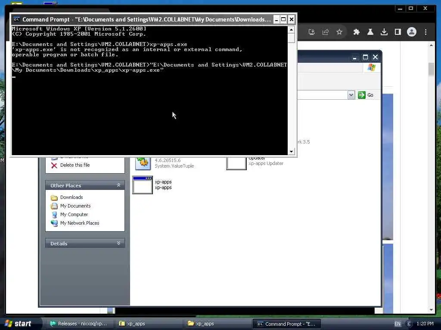Click My Documents icon in Other Places
This screenshot has height=330, width=441.
click(54, 206)
